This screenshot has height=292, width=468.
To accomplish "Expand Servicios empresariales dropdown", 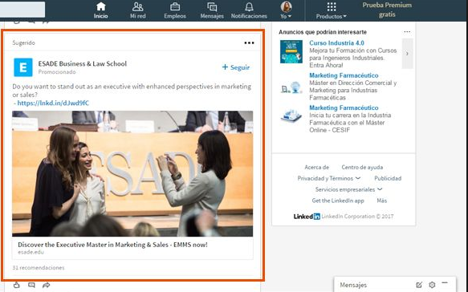I will pyautogui.click(x=348, y=189).
